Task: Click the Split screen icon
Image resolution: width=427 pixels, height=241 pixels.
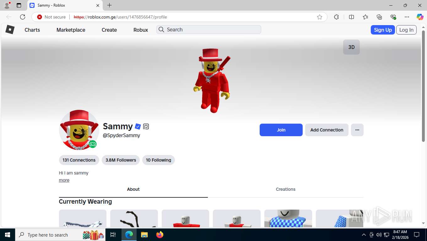Action: [351, 17]
